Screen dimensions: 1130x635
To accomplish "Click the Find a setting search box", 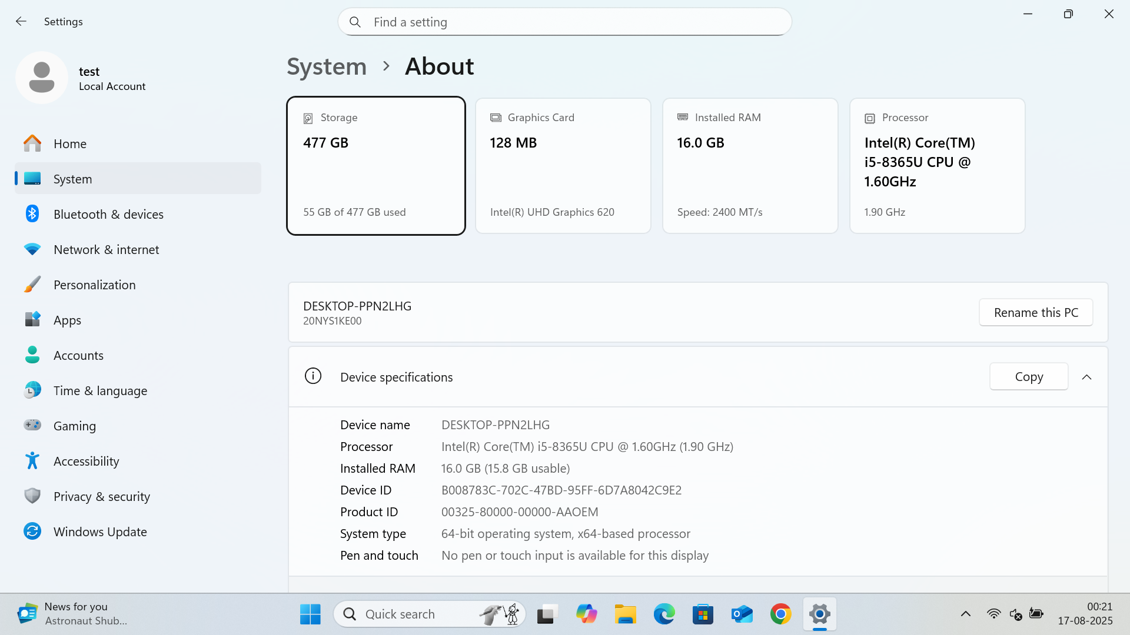I will click(x=565, y=22).
